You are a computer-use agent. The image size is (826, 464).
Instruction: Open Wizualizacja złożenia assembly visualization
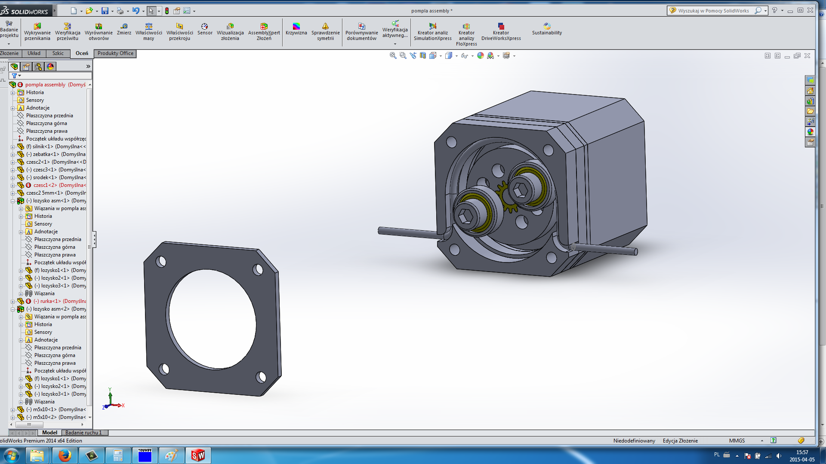click(230, 32)
